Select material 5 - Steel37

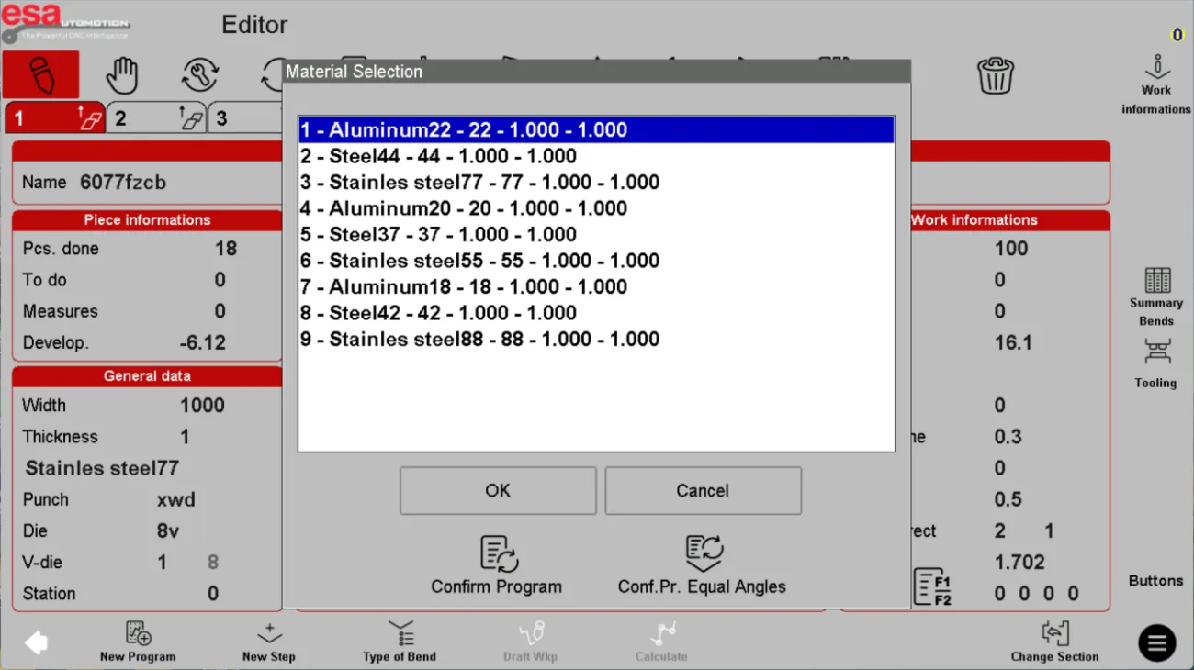[x=596, y=235]
